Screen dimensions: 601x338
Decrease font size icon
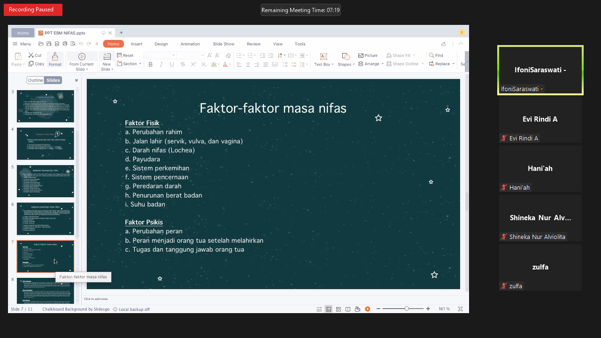[217, 55]
